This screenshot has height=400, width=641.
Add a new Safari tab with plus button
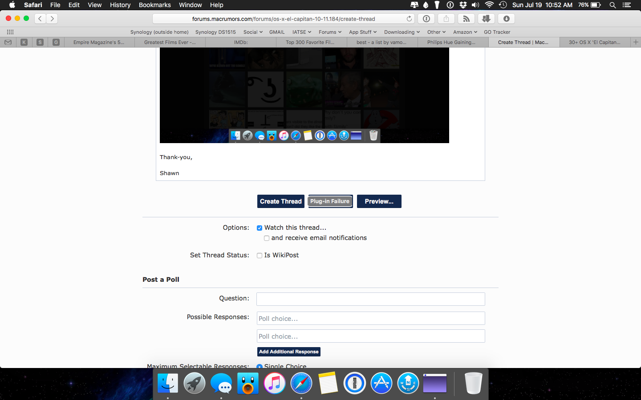tap(636, 42)
